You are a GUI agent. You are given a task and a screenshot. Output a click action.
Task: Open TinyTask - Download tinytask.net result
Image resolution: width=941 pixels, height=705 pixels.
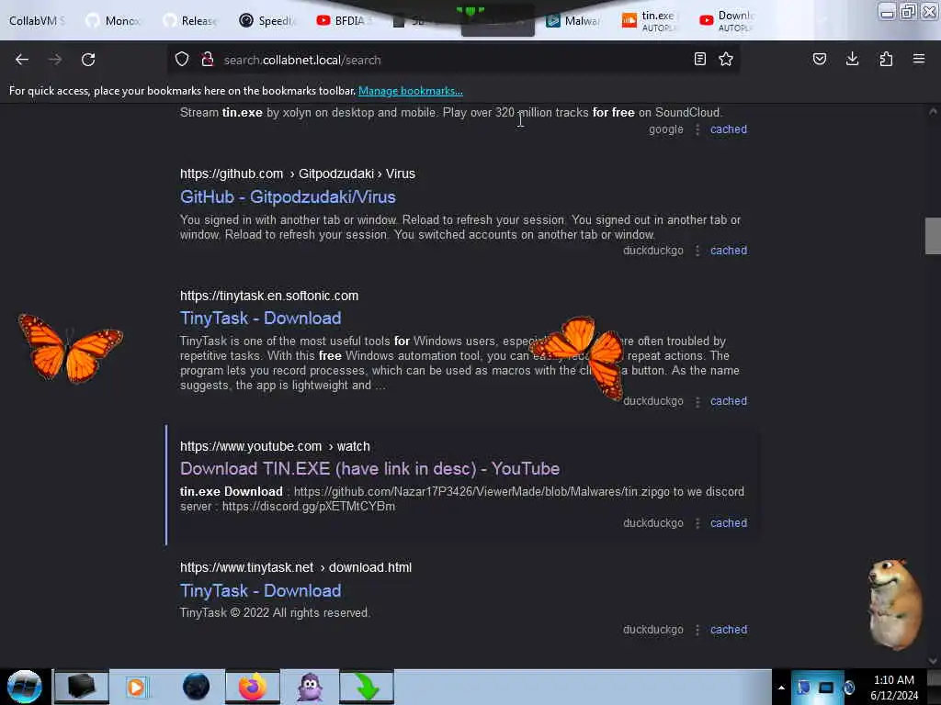tap(260, 591)
